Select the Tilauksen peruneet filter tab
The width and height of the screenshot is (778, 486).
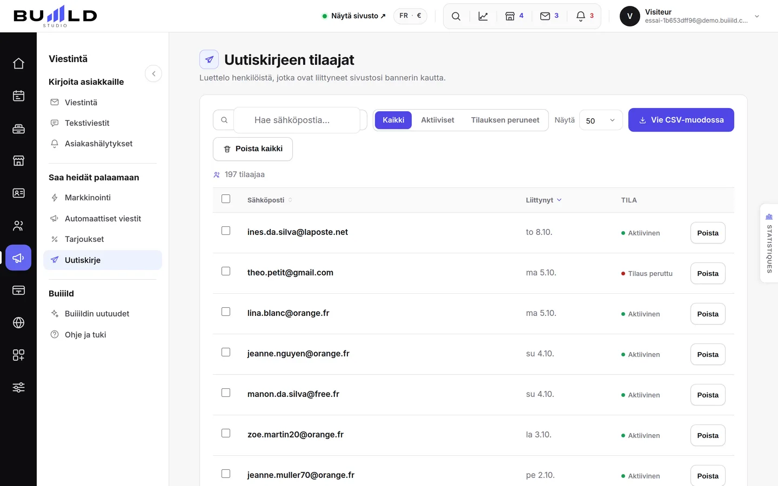point(505,120)
